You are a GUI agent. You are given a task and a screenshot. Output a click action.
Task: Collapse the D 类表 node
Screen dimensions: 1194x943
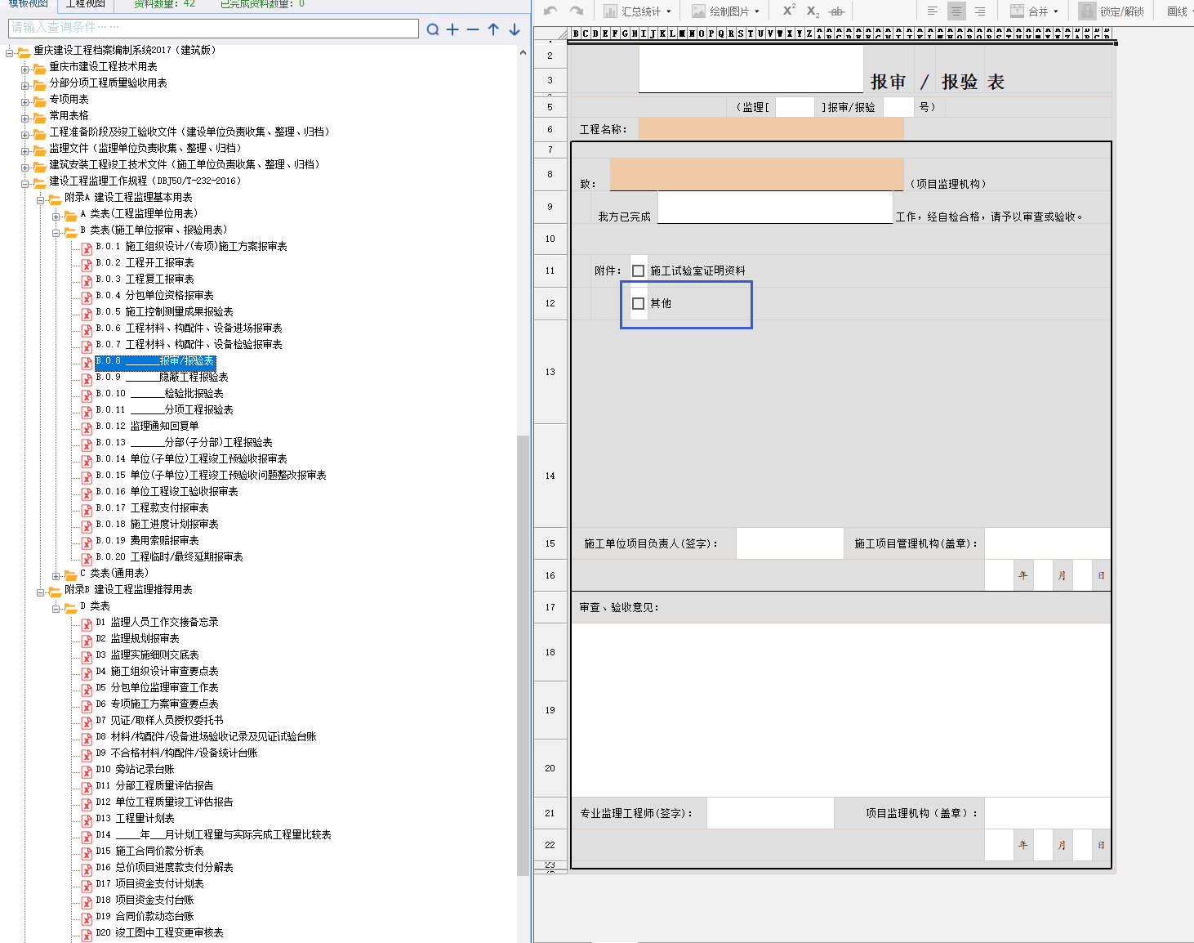click(x=56, y=609)
